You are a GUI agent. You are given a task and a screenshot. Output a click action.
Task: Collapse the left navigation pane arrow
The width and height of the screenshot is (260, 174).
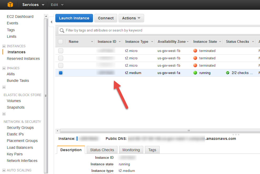pyautogui.click(x=51, y=22)
